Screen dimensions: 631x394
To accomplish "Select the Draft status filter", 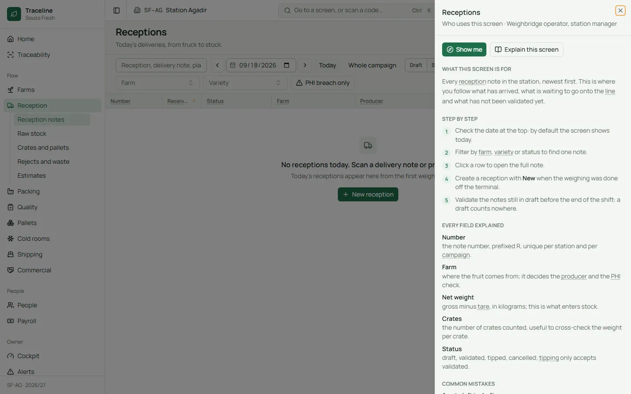I will (416, 65).
